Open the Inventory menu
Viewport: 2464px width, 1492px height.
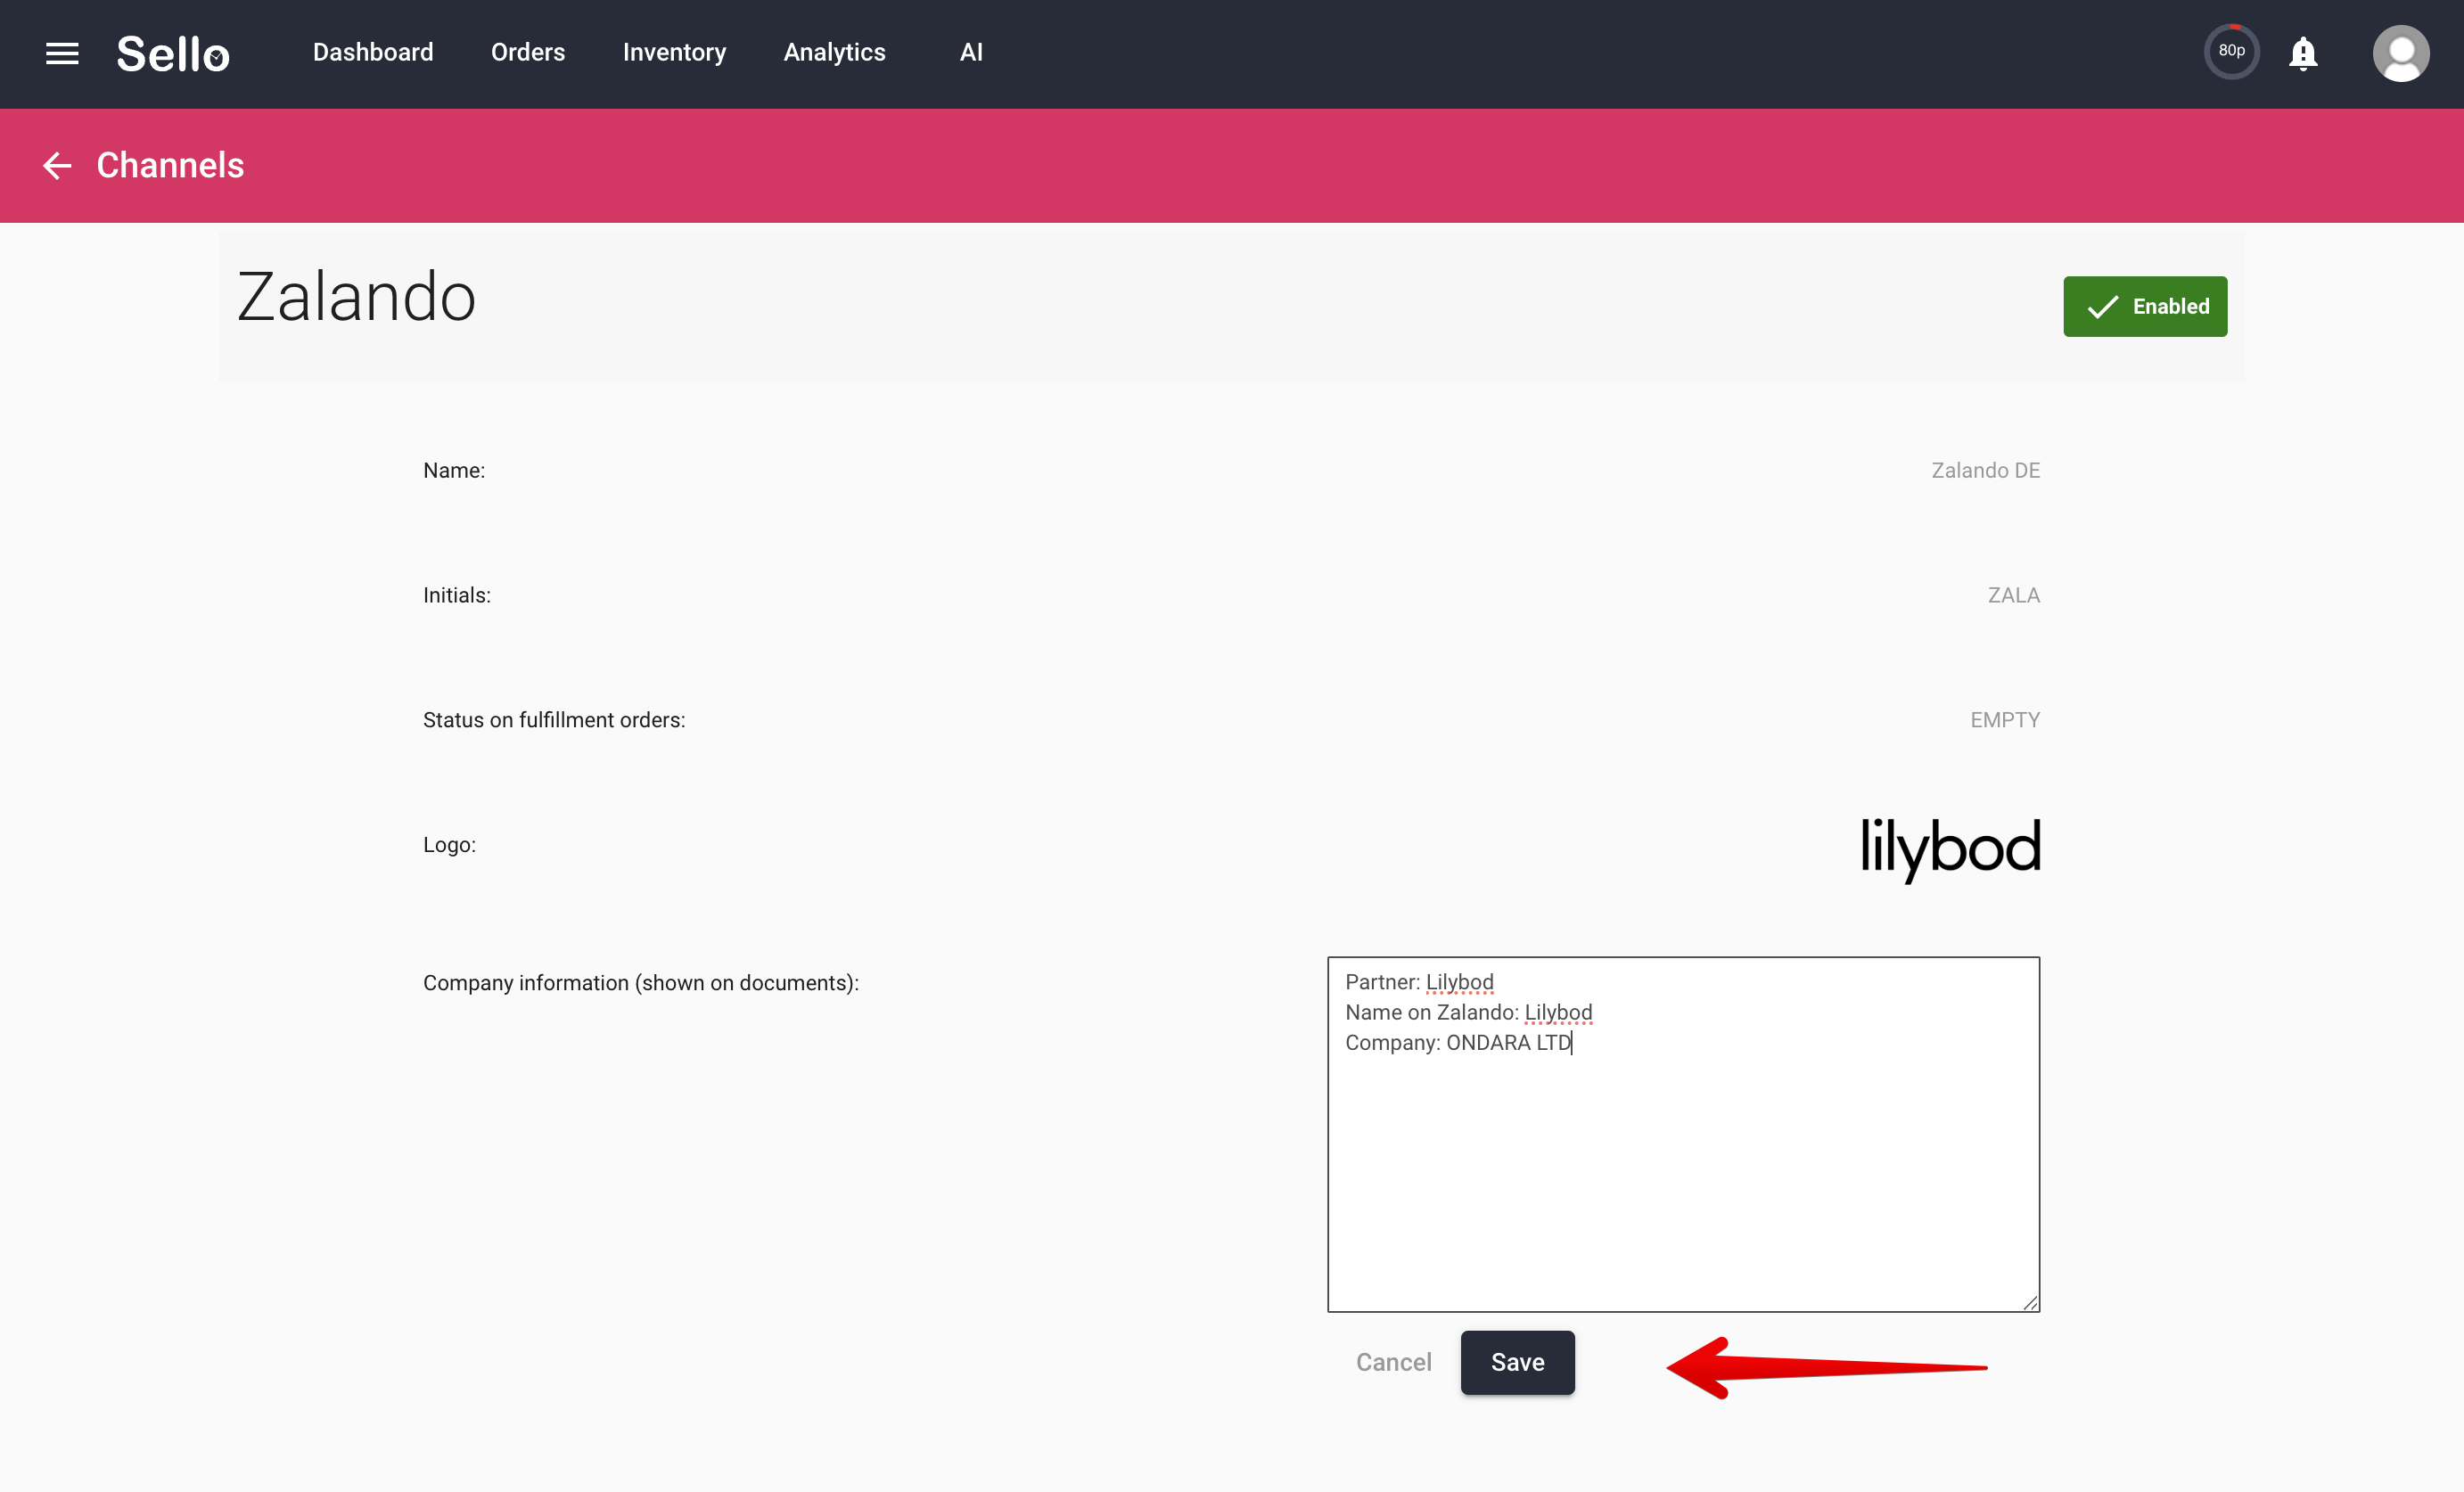tap(674, 52)
